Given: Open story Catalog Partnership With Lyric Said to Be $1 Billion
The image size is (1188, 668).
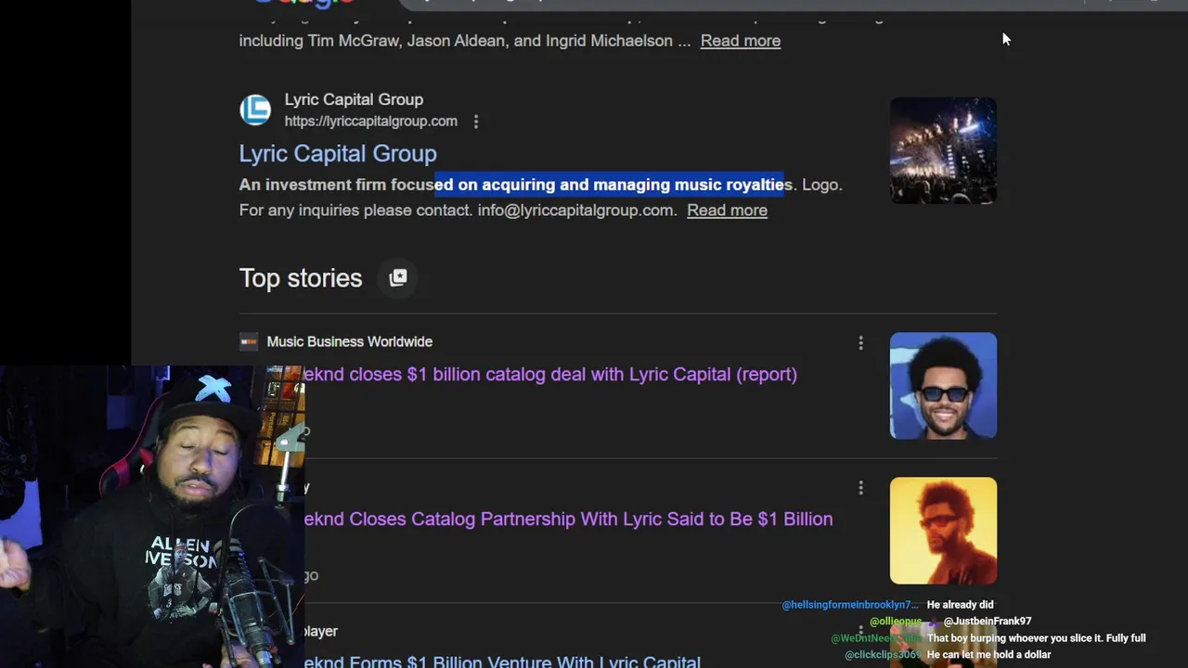Looking at the screenshot, I should [568, 519].
